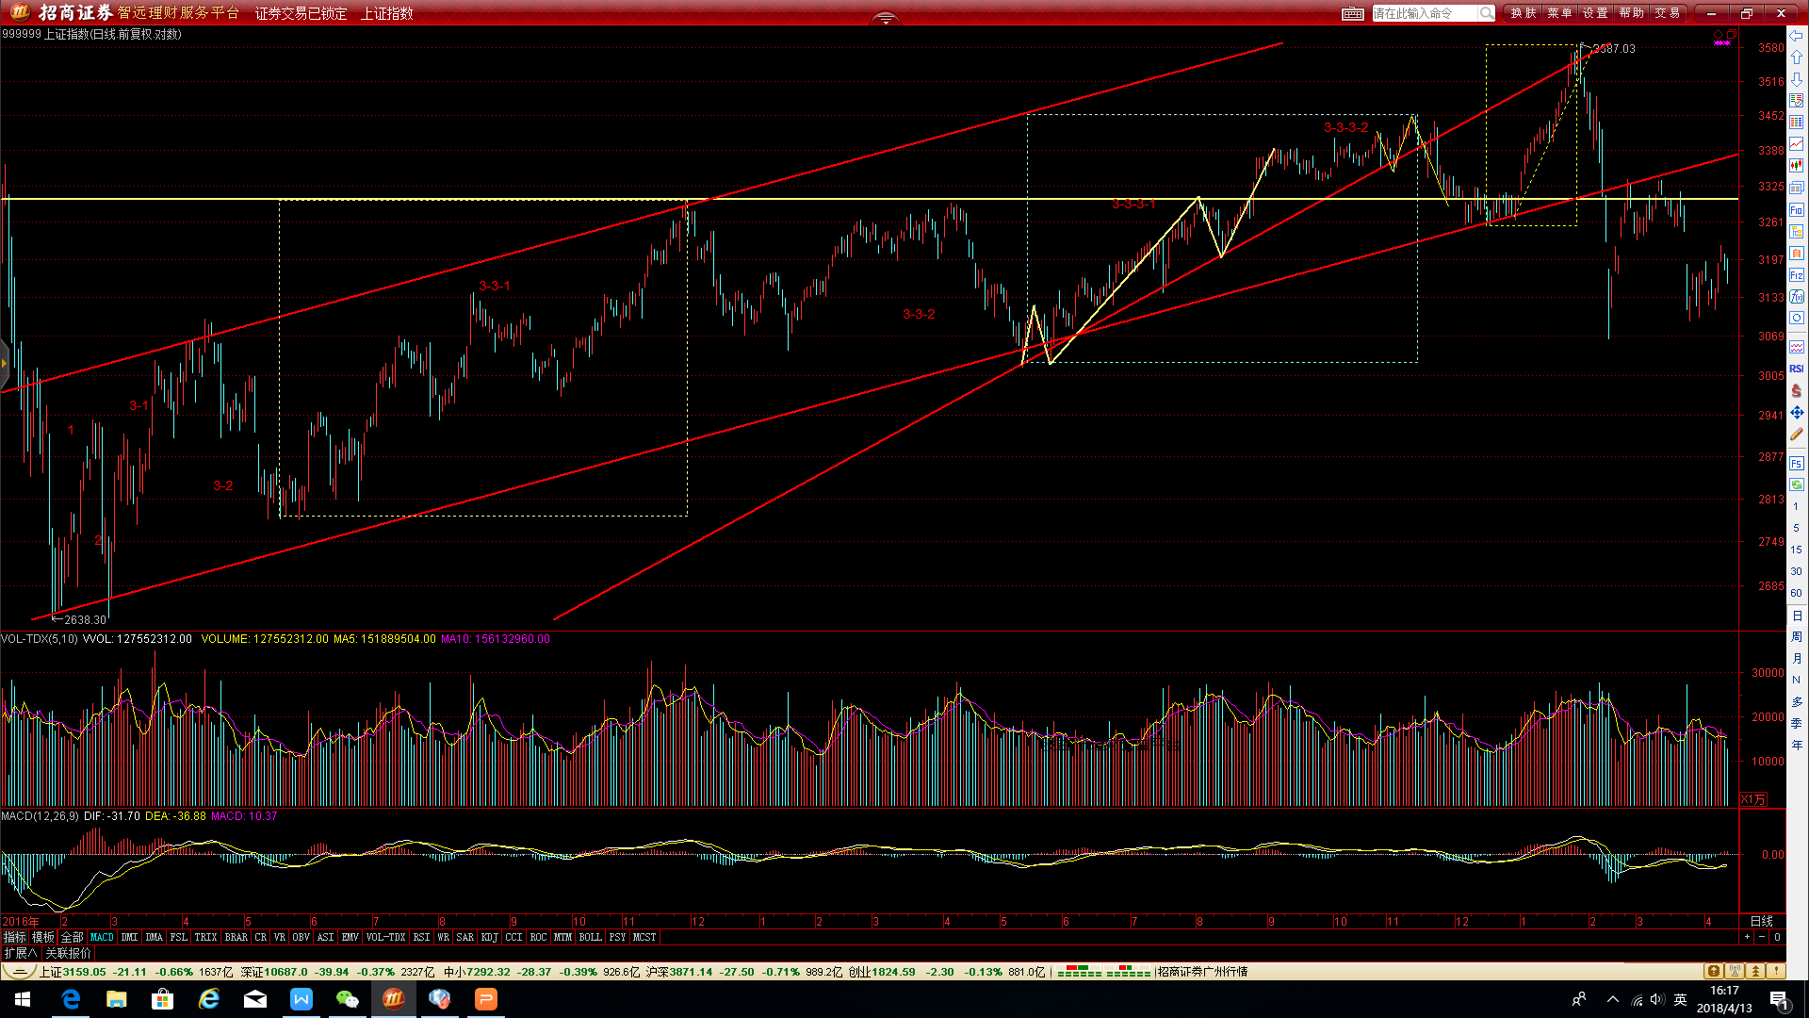The width and height of the screenshot is (1809, 1018).
Task: Expand the 扩展 panel toggle
Action: click(x=21, y=953)
